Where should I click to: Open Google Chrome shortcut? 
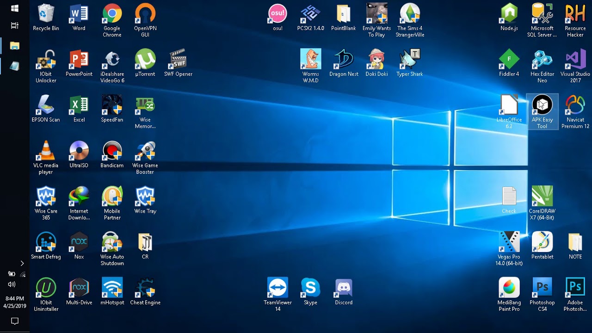(x=112, y=21)
